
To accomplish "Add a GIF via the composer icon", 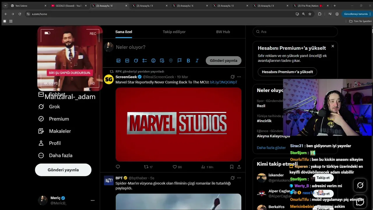I will point(127,61).
